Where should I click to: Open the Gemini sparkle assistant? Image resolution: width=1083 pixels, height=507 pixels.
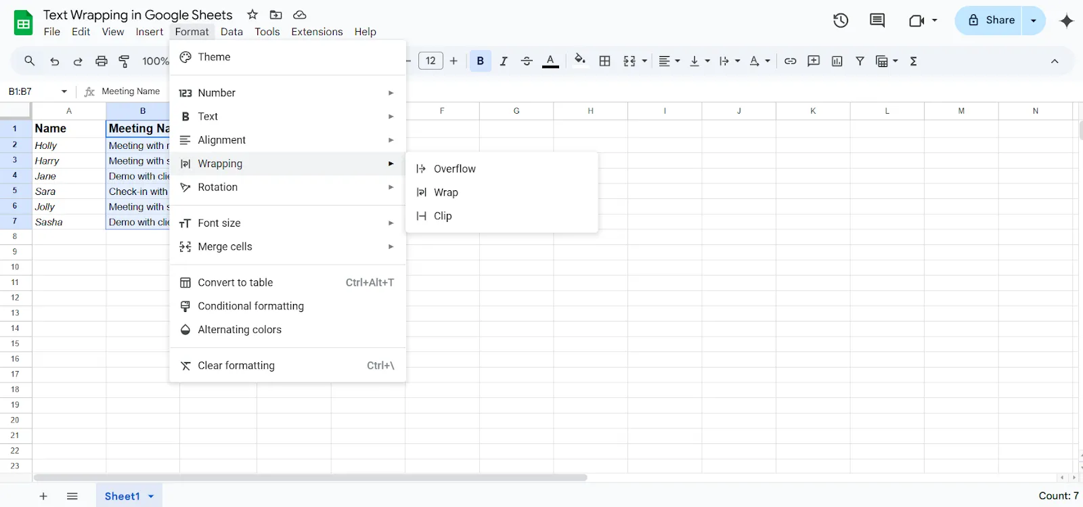tap(1067, 20)
